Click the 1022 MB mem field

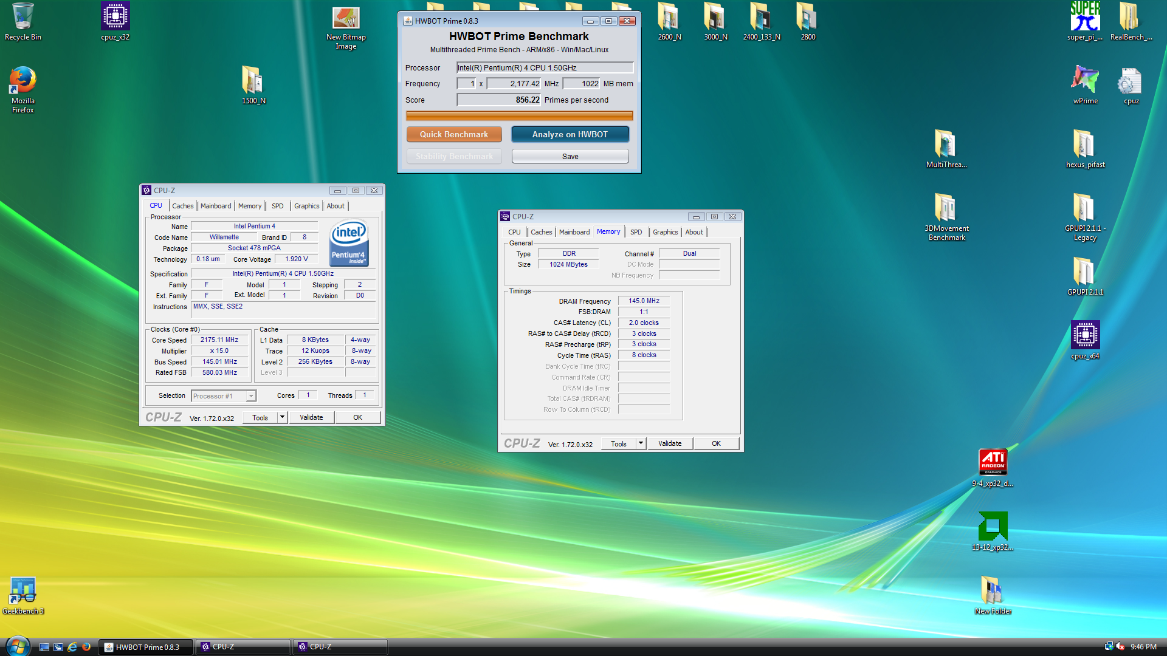tap(582, 83)
